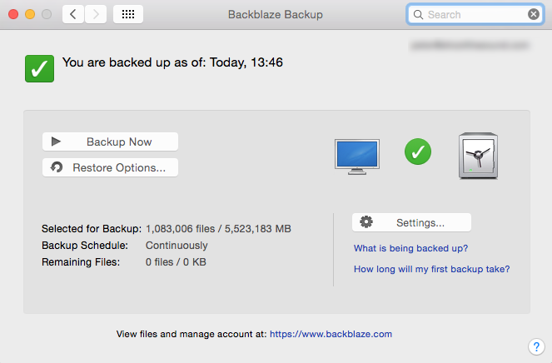Go back with the left chevron button

(73, 14)
